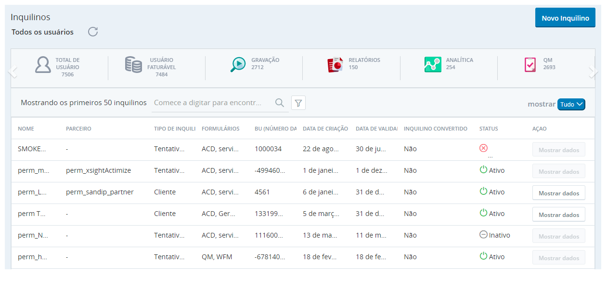Open the mostrar Tudo dropdown

tap(571, 104)
